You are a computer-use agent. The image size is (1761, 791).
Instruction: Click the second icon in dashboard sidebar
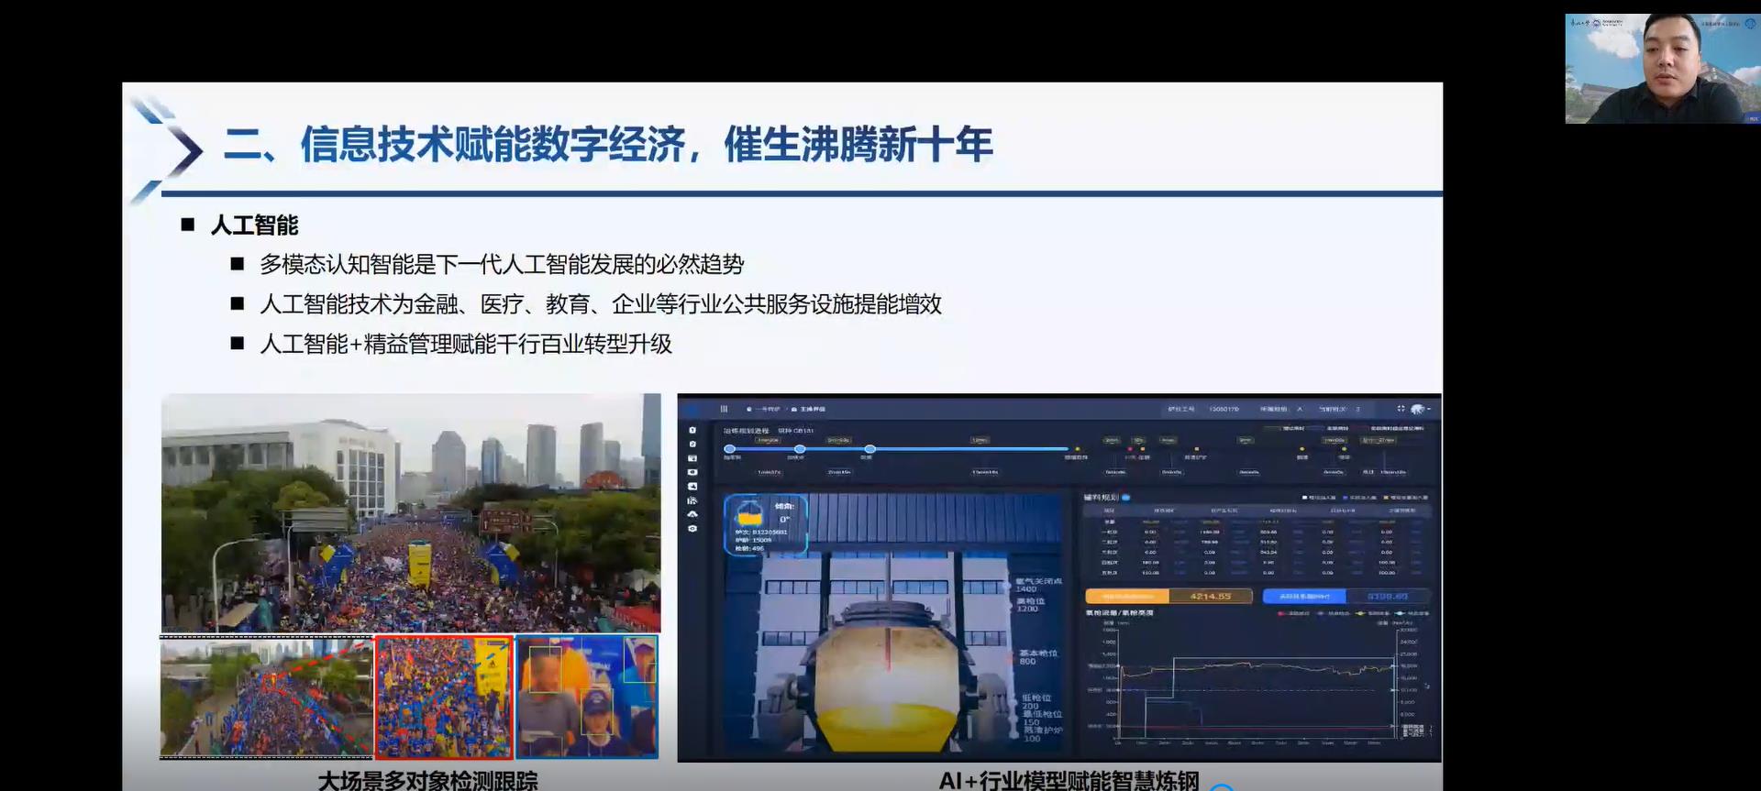tap(692, 444)
